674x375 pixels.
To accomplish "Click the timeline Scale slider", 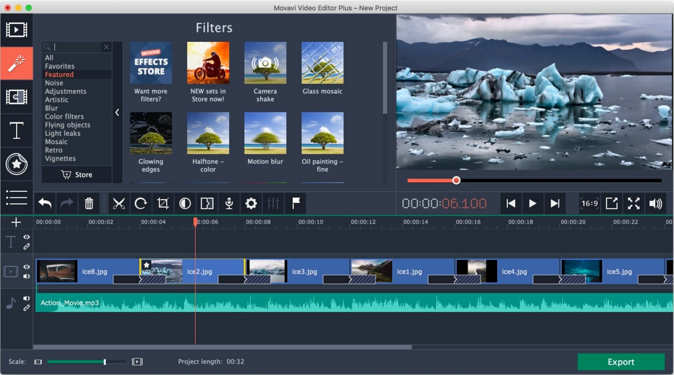I will (87, 362).
